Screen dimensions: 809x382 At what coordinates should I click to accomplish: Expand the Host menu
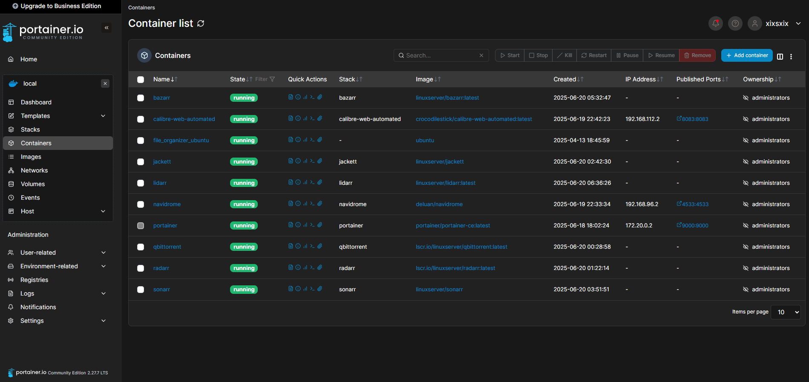click(58, 211)
